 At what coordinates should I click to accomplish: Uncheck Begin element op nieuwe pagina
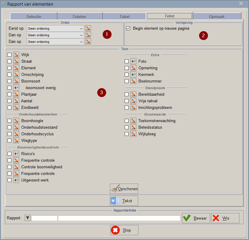[x=128, y=28]
